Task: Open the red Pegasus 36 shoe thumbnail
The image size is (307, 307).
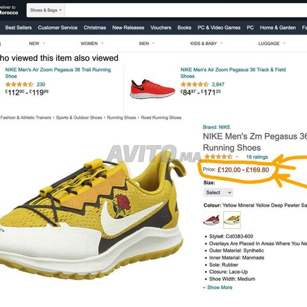Action: (x=152, y=89)
